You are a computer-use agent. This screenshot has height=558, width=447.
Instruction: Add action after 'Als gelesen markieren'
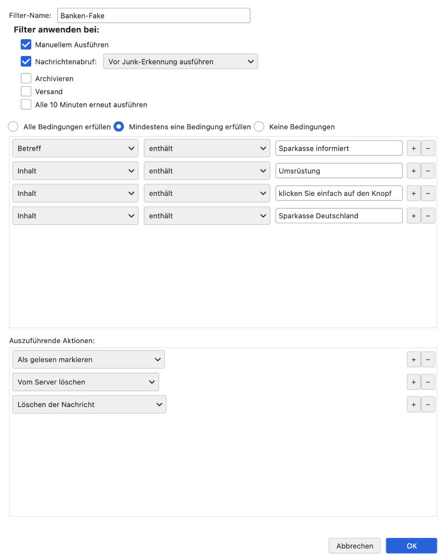[413, 359]
